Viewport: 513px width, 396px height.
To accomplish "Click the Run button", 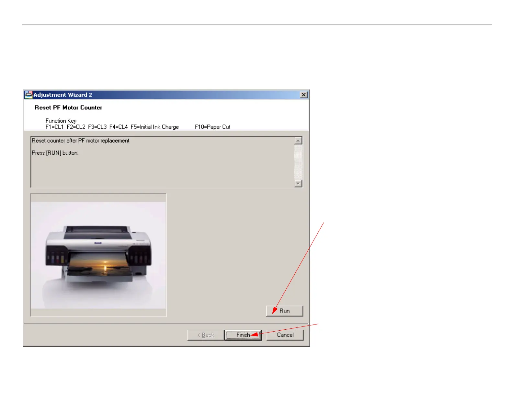I will 284,311.
